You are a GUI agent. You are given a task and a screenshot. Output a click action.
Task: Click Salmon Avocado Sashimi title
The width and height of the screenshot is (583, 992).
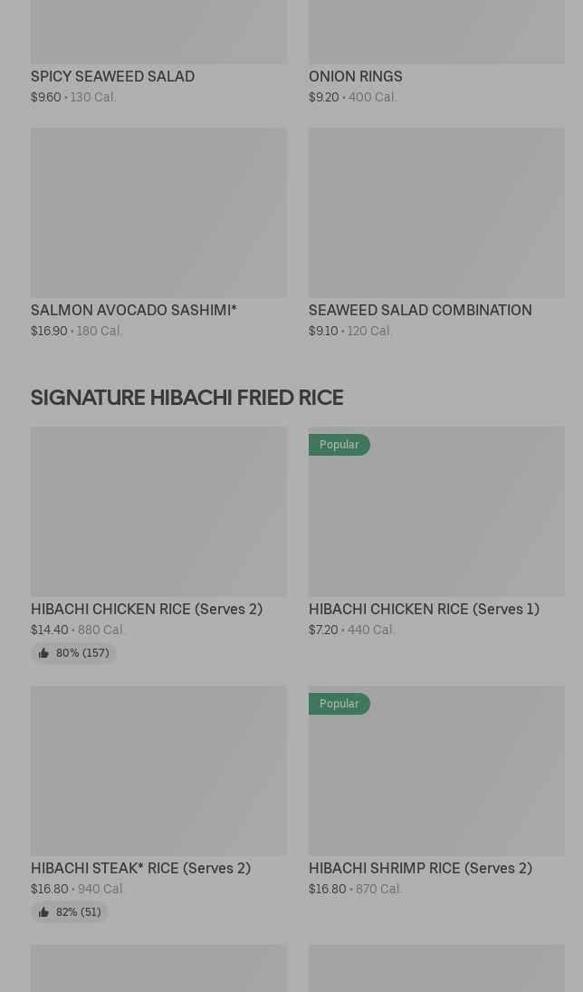pyautogui.click(x=134, y=311)
